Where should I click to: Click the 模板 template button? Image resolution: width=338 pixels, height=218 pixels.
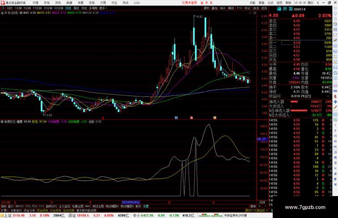click(x=253, y=206)
